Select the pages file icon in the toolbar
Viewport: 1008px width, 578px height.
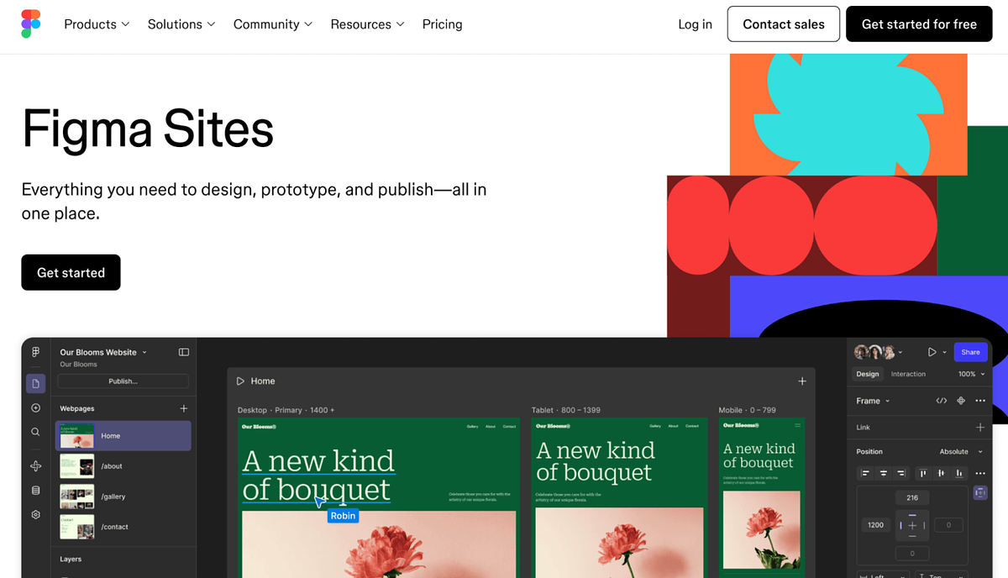click(35, 383)
